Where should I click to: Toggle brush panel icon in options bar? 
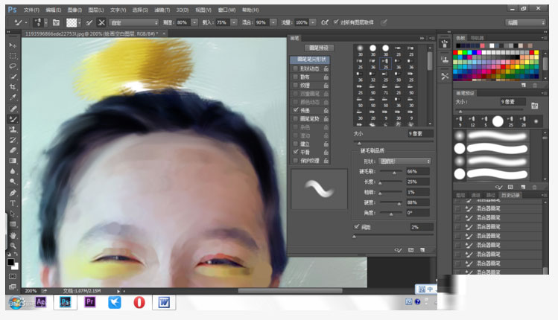(x=56, y=23)
